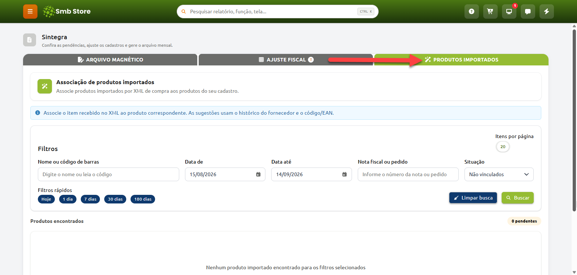Switch to the Arquivo Magnético tab

(110, 60)
